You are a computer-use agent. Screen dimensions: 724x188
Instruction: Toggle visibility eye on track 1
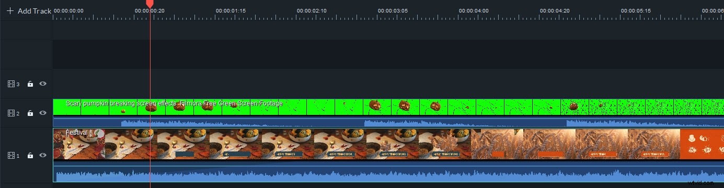43,155
